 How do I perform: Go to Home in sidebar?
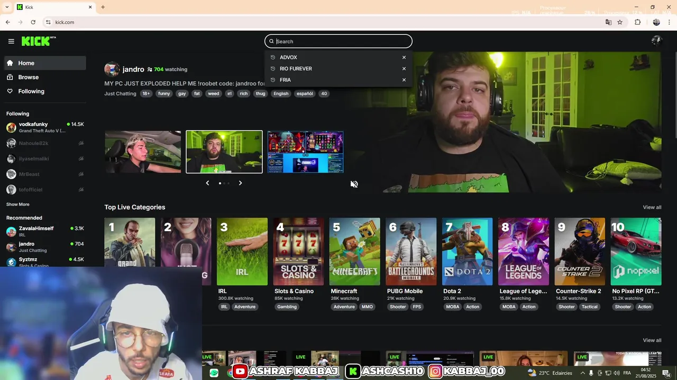(45, 63)
